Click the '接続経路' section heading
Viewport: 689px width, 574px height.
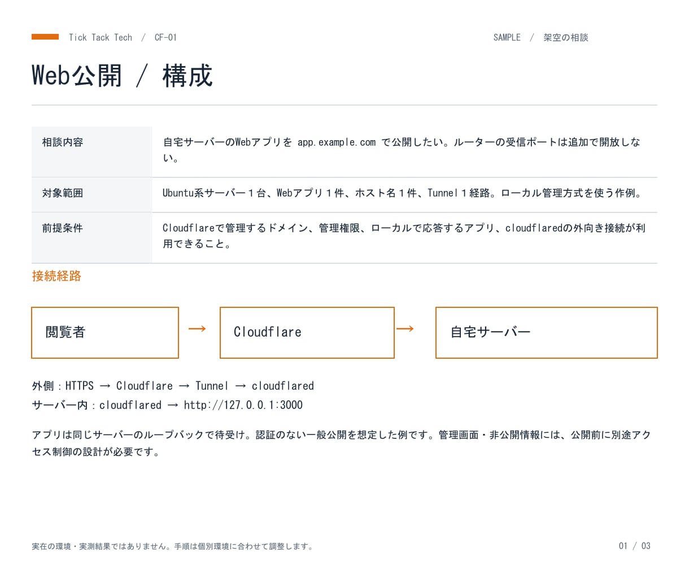[56, 276]
